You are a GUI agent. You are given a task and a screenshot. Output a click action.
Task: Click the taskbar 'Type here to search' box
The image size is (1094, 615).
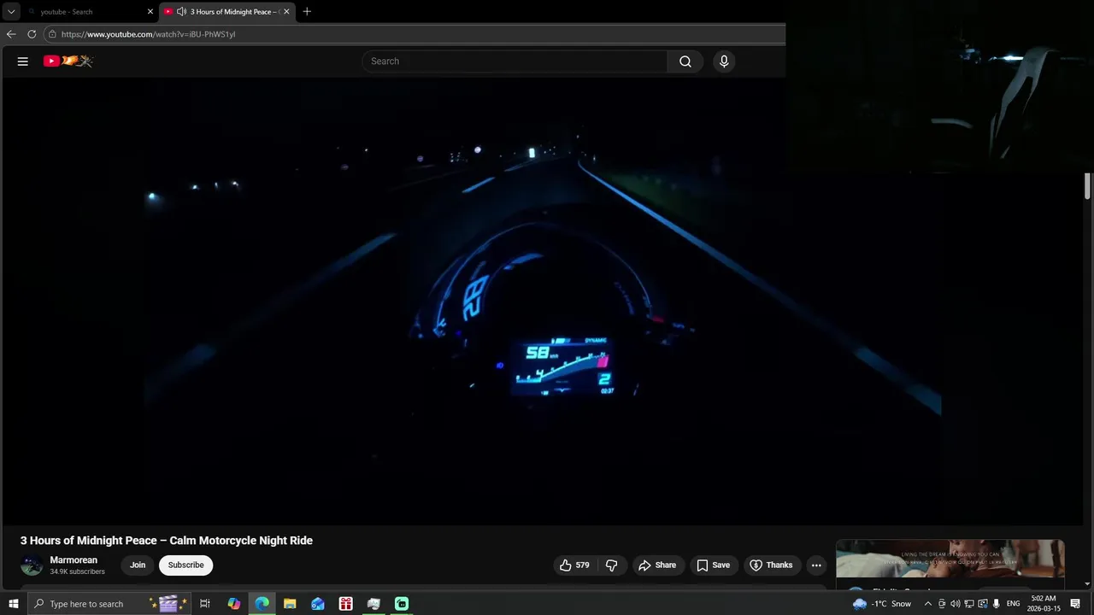[x=110, y=604]
